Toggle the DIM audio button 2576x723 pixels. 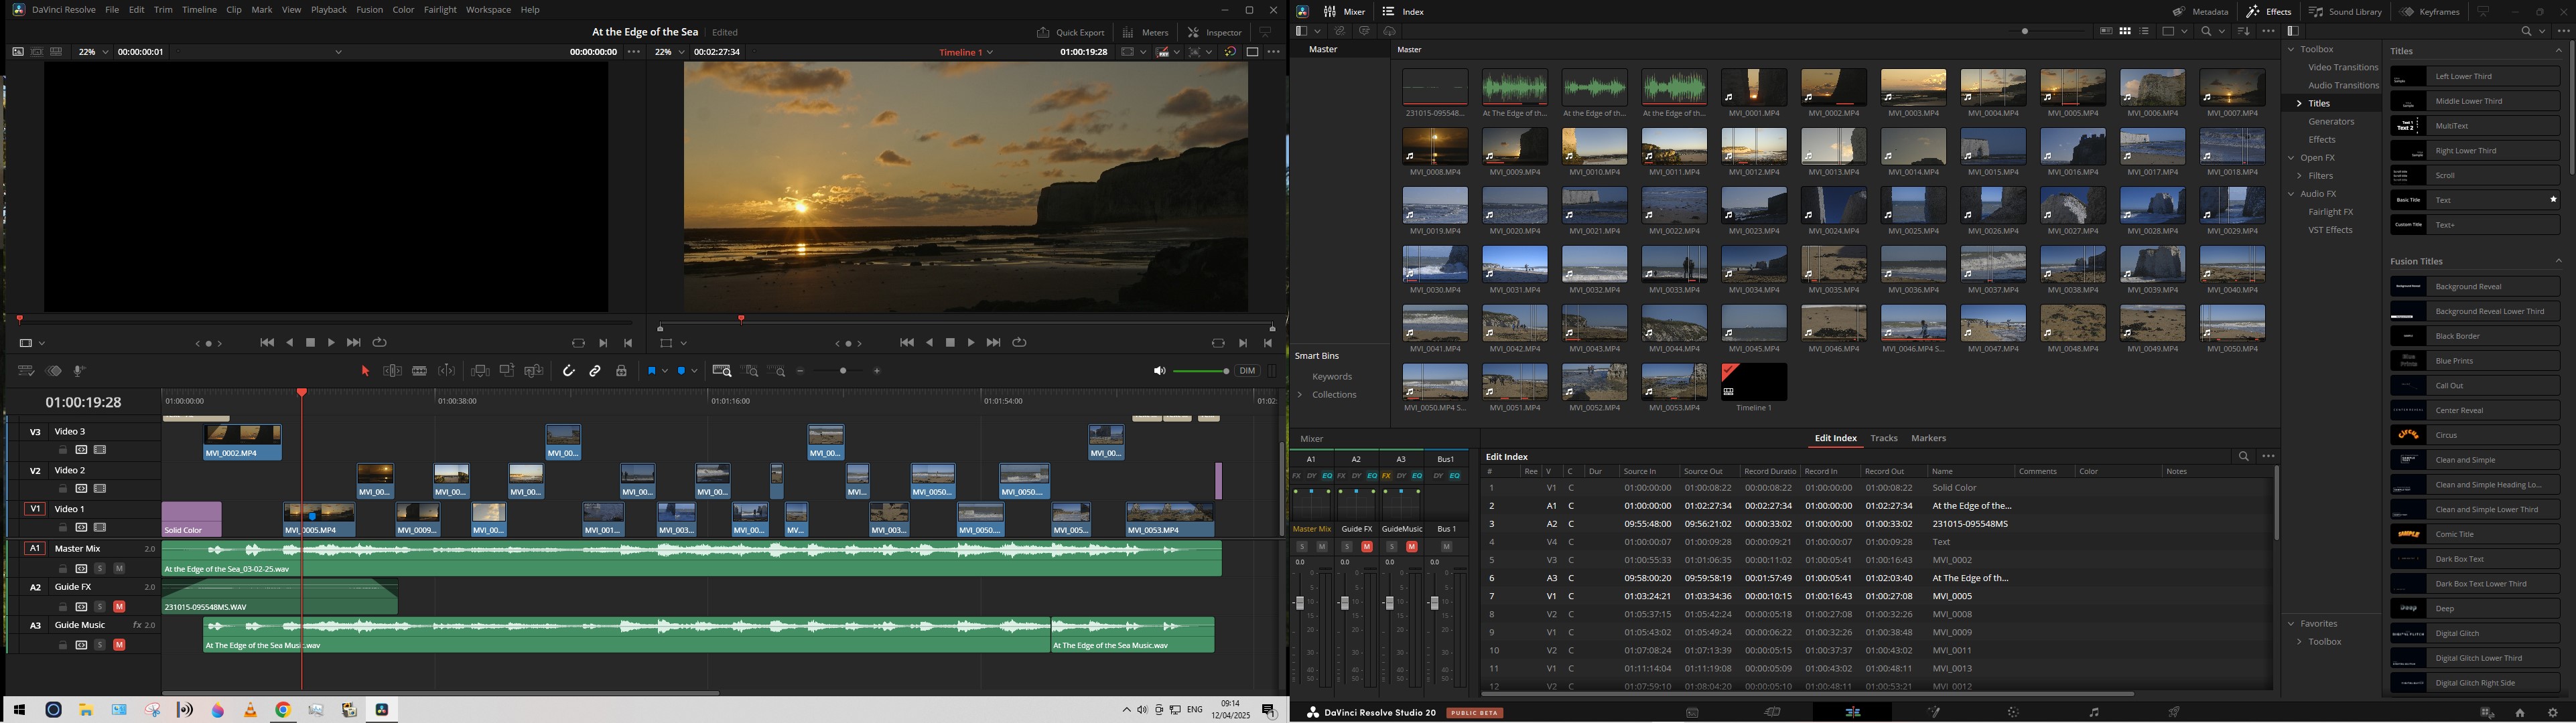click(1247, 372)
